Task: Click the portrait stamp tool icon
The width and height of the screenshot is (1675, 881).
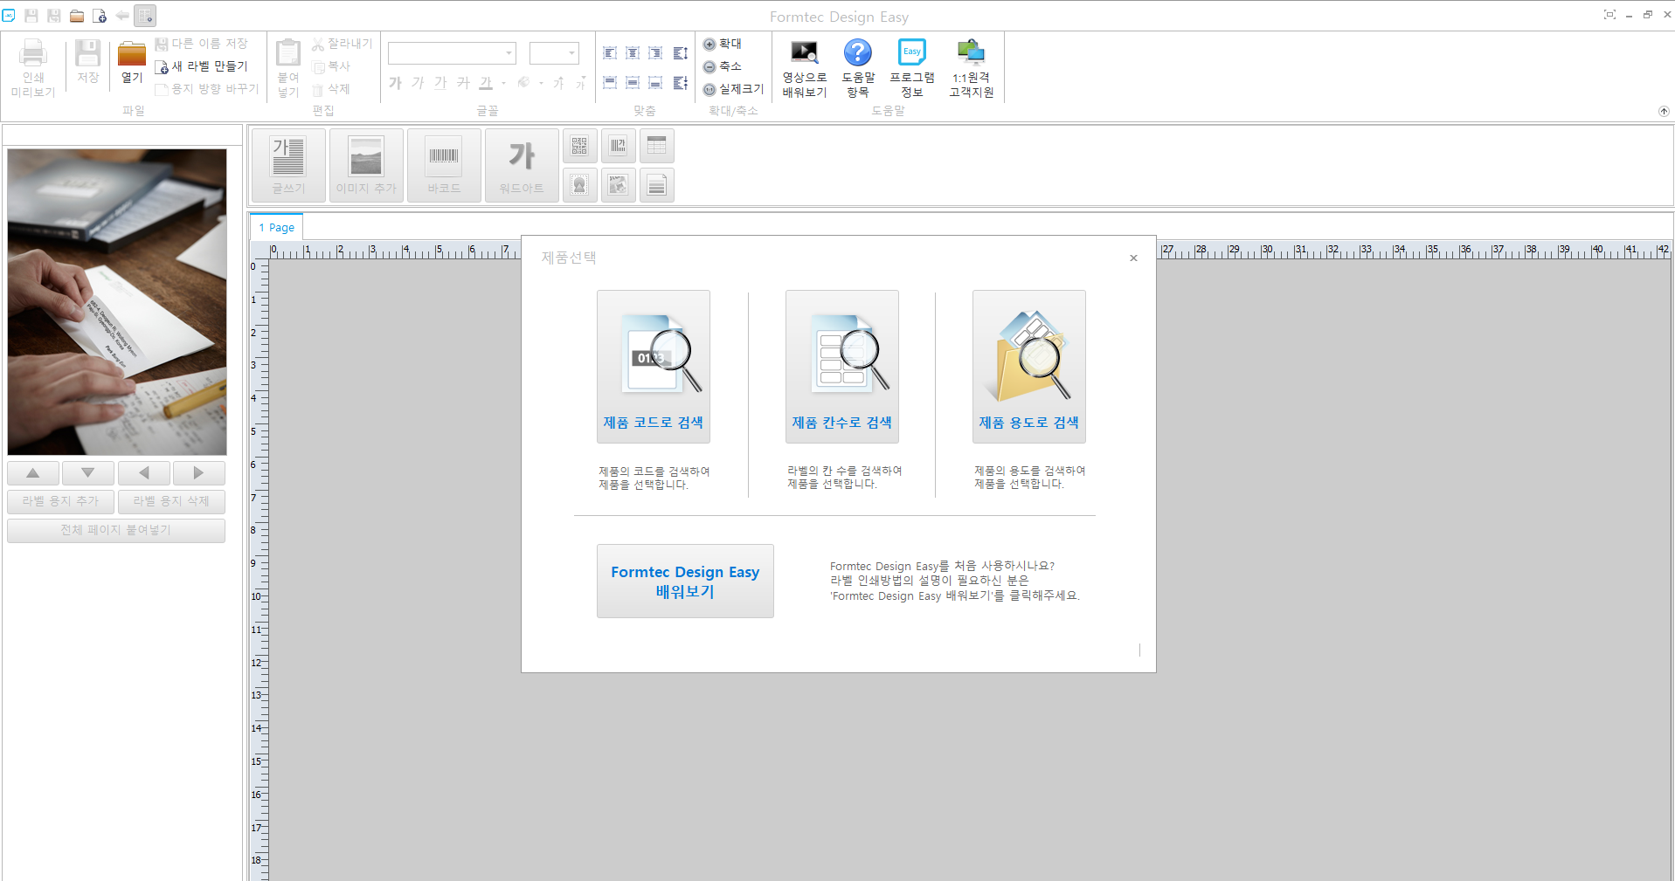Action: [580, 185]
